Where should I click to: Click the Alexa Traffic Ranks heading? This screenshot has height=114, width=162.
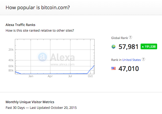pos(21,25)
